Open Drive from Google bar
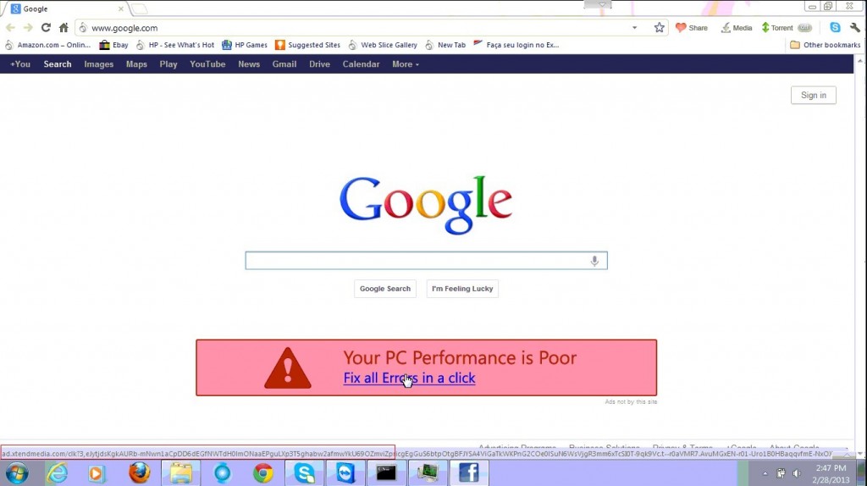 (x=319, y=64)
